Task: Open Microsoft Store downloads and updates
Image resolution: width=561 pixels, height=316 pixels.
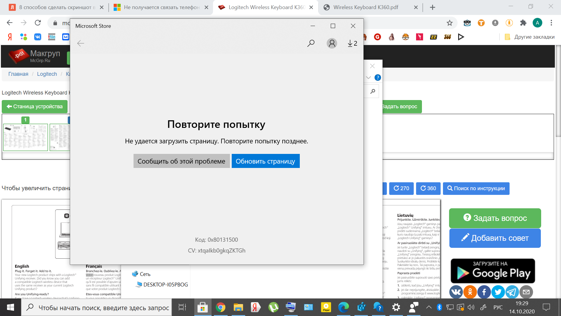Action: point(352,43)
